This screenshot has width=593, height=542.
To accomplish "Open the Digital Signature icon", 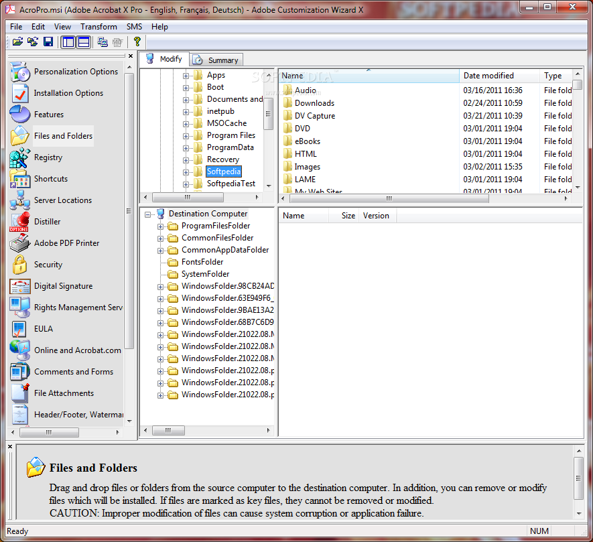I will click(x=20, y=286).
